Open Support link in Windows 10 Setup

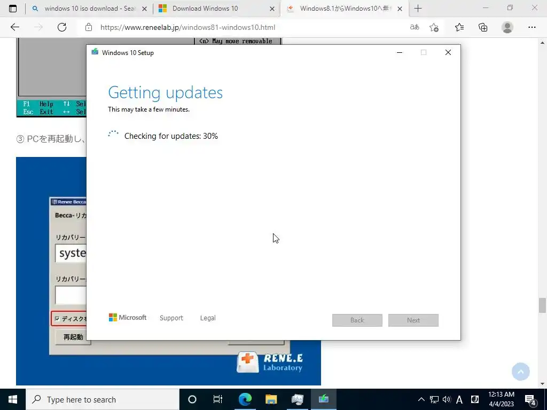tap(171, 318)
